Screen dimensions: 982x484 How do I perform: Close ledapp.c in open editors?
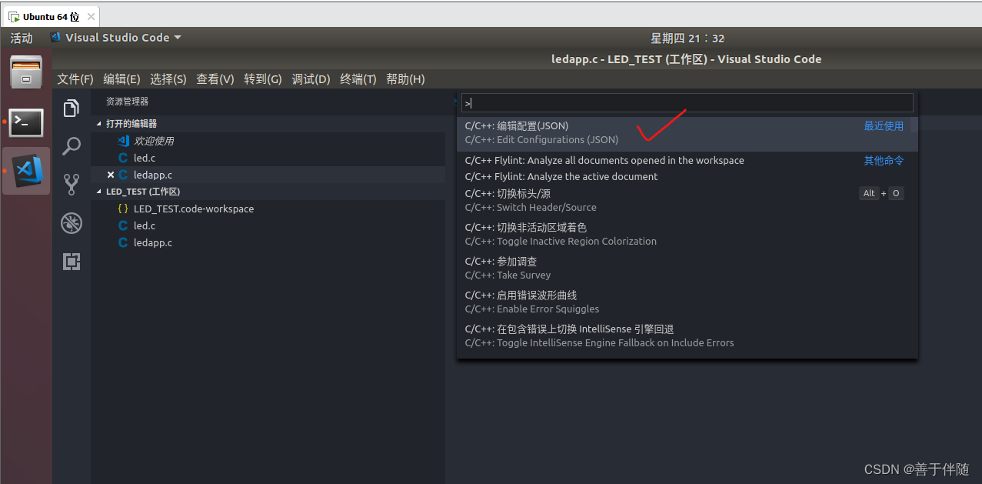(x=111, y=175)
